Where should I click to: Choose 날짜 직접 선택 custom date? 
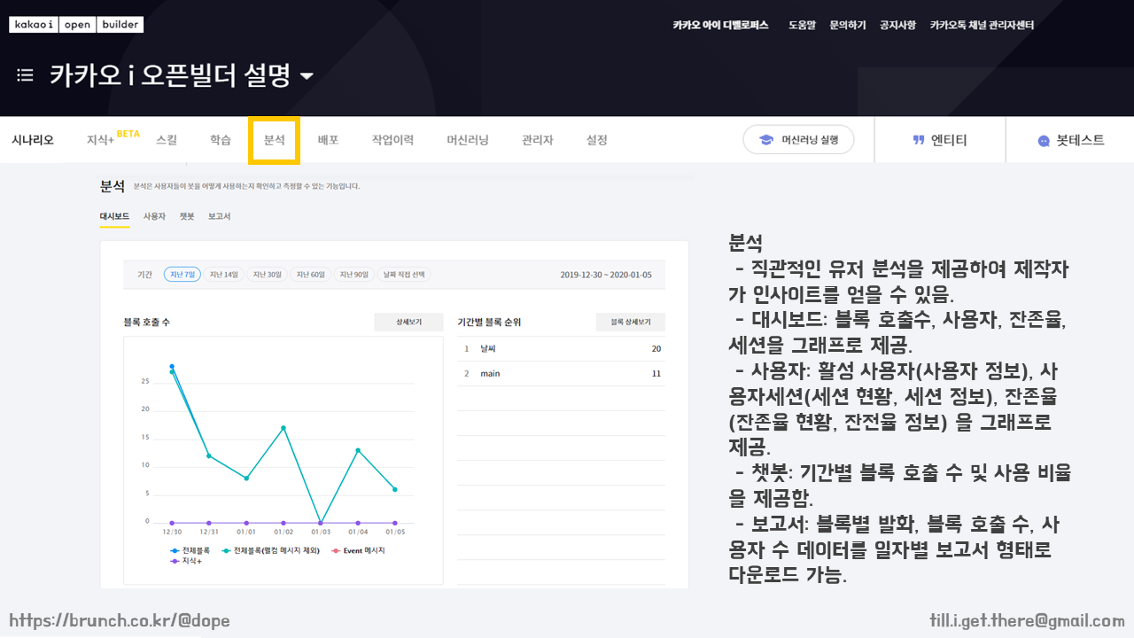coord(405,275)
